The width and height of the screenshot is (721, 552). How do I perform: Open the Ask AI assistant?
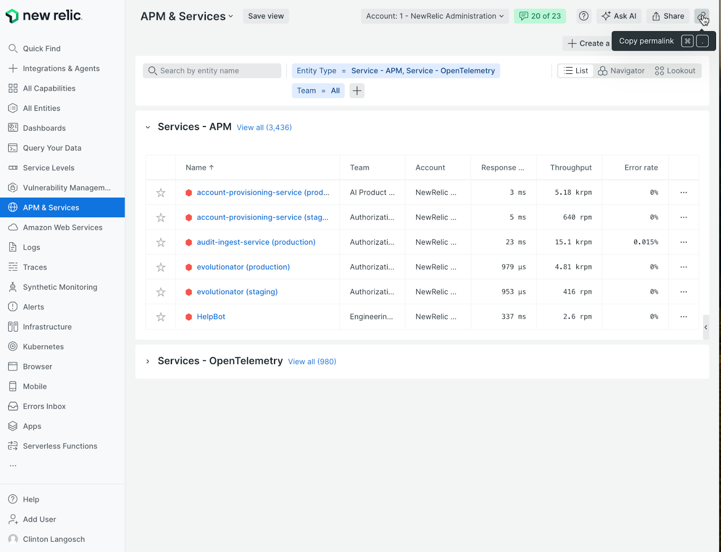click(619, 16)
